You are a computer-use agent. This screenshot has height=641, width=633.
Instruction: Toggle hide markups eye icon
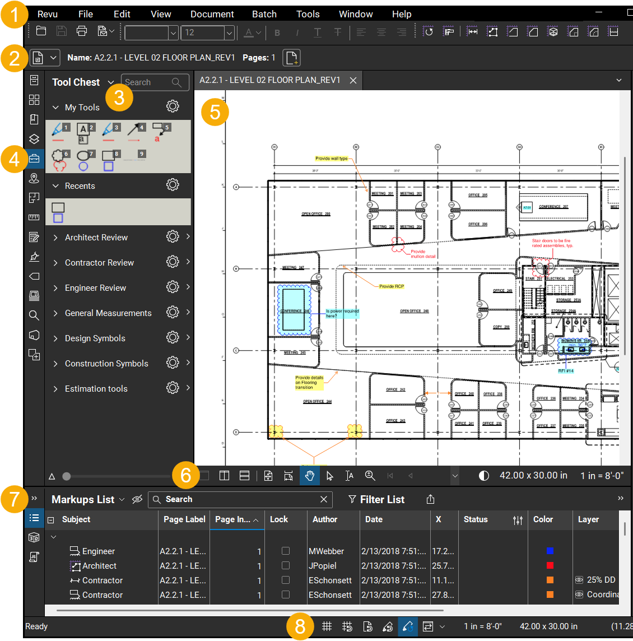(x=137, y=499)
